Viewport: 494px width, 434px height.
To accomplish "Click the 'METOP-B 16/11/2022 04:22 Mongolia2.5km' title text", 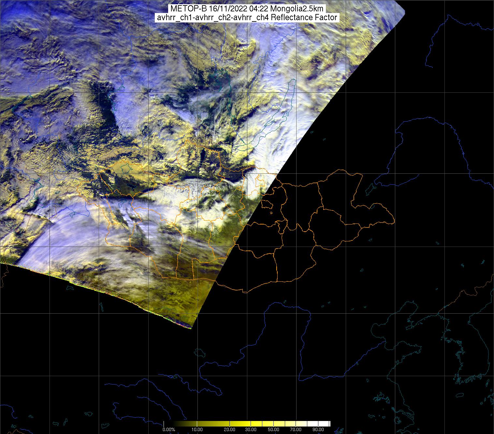I will (x=247, y=9).
